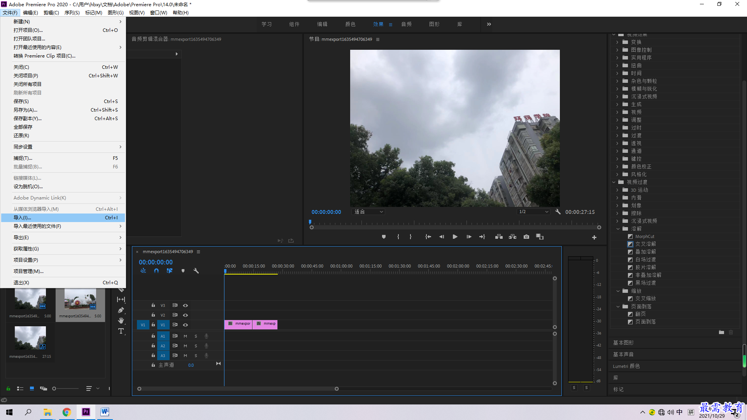The width and height of the screenshot is (747, 420).
Task: Open comparison view button
Action: coord(540,237)
